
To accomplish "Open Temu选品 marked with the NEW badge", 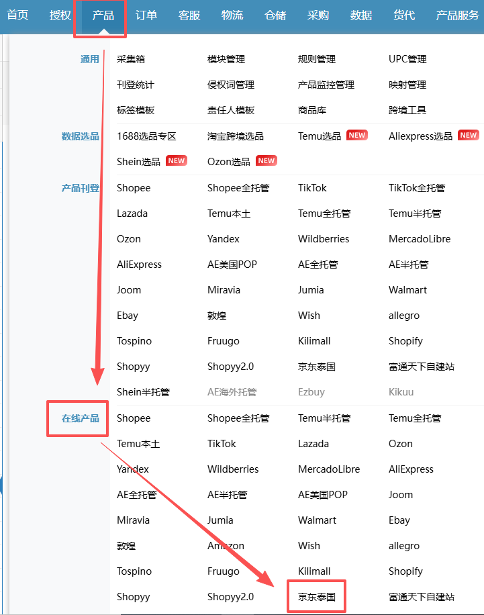I will pos(320,136).
